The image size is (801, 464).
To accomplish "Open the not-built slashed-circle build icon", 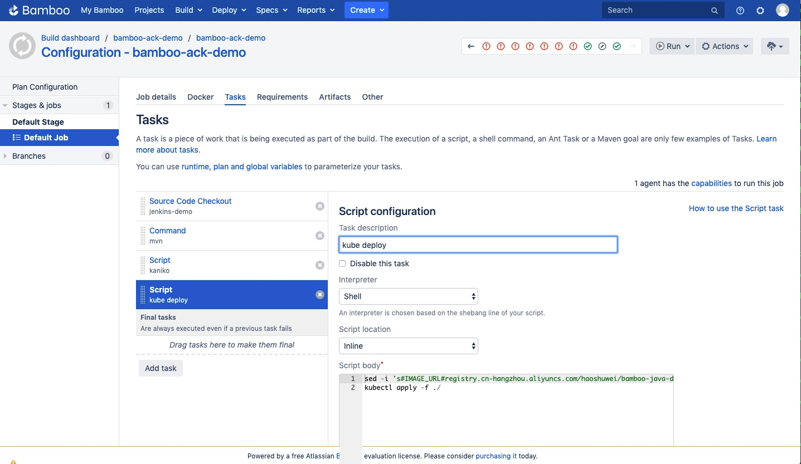I will pyautogui.click(x=602, y=46).
